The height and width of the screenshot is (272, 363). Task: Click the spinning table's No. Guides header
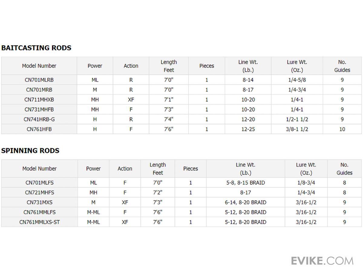coord(344,169)
